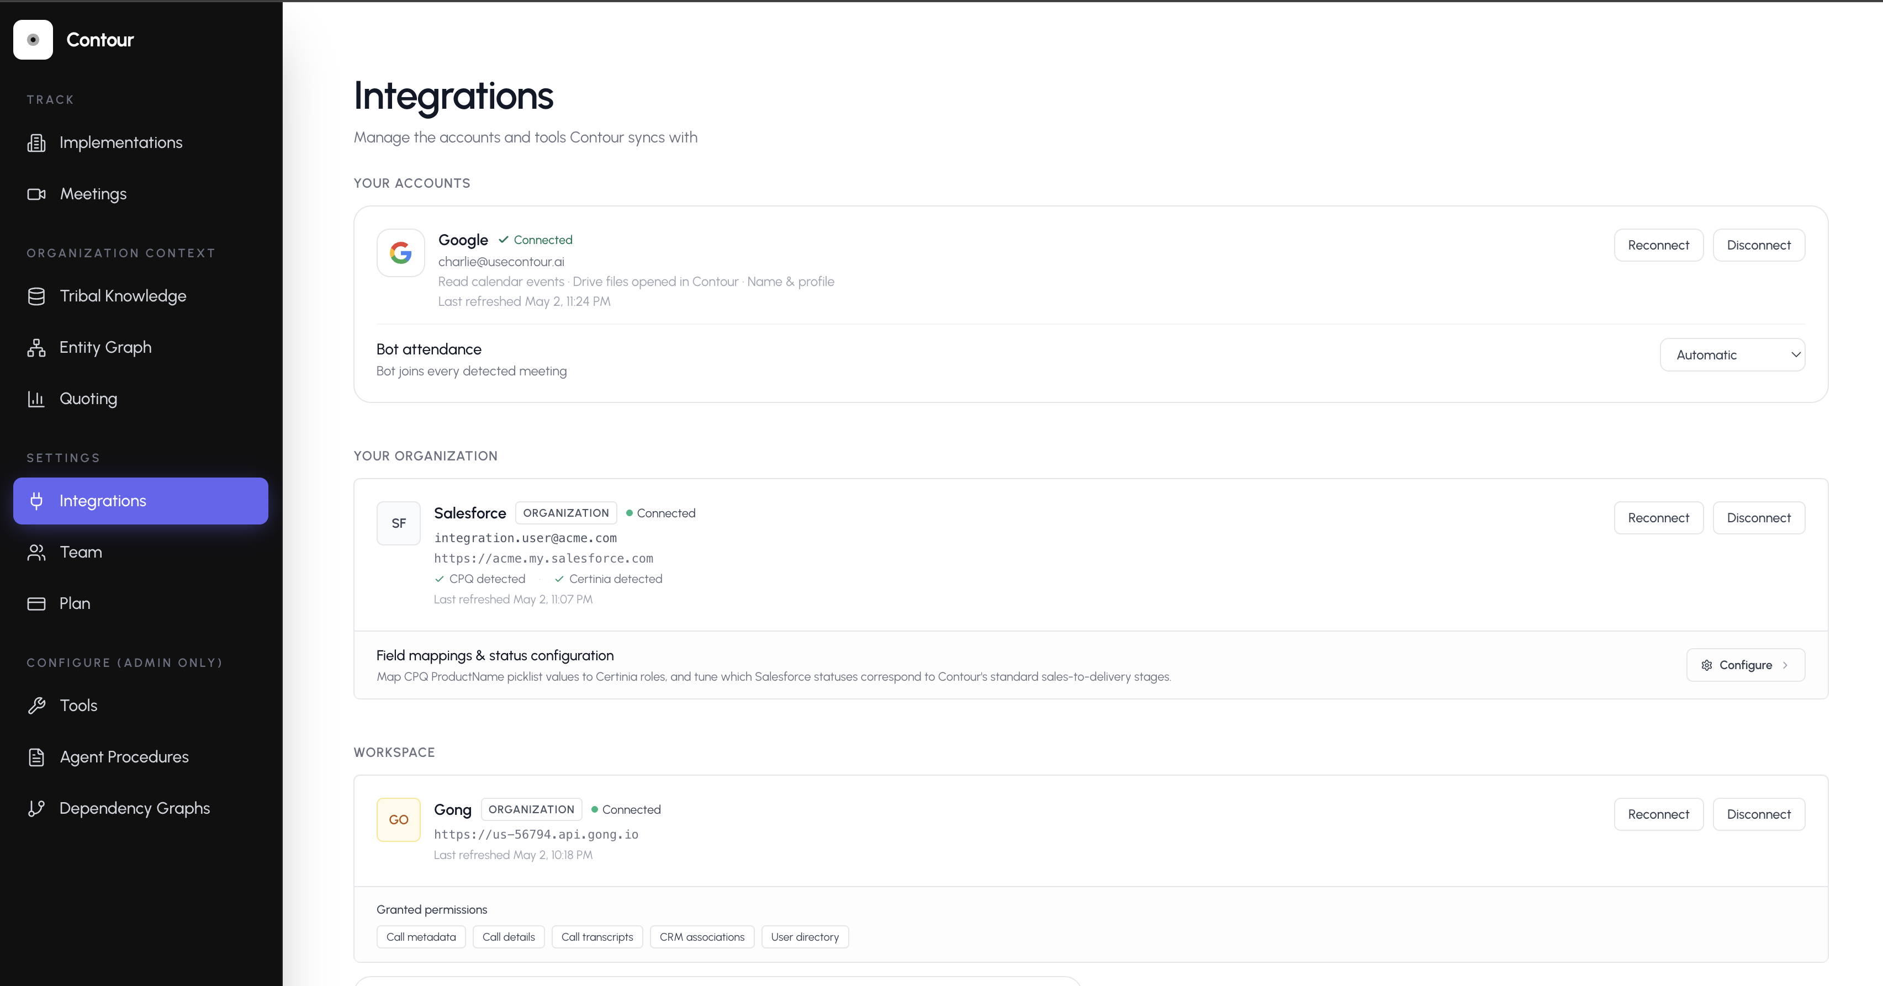
Task: Click the https://us-56794.api.gong.io URL text
Action: click(x=537, y=835)
